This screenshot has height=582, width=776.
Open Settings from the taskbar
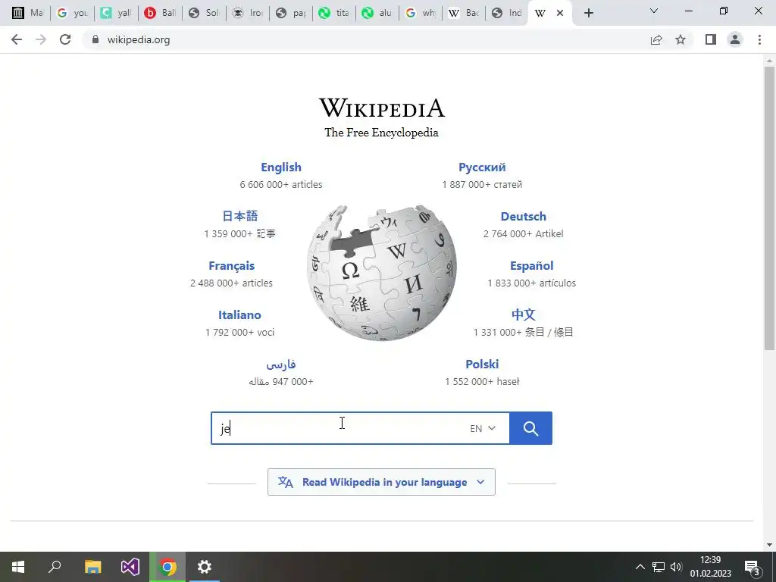click(205, 567)
